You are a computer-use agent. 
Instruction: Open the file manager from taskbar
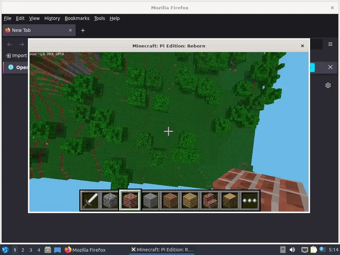coord(48,250)
